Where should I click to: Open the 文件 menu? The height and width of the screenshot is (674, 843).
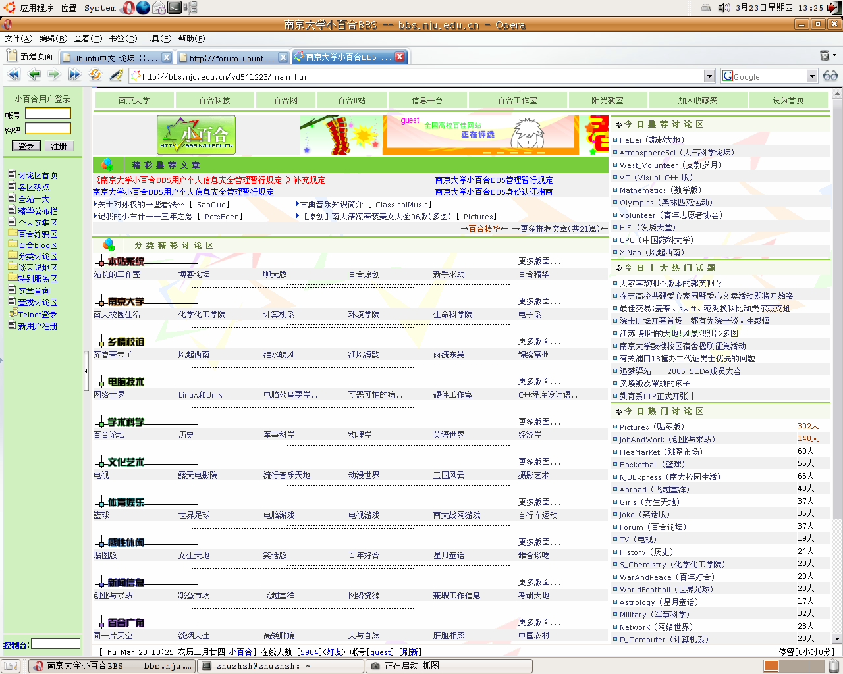coord(18,39)
